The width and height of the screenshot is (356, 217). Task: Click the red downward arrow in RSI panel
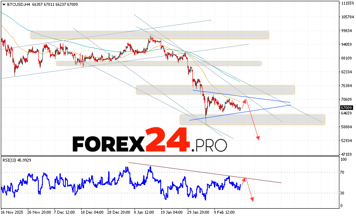(x=249, y=190)
